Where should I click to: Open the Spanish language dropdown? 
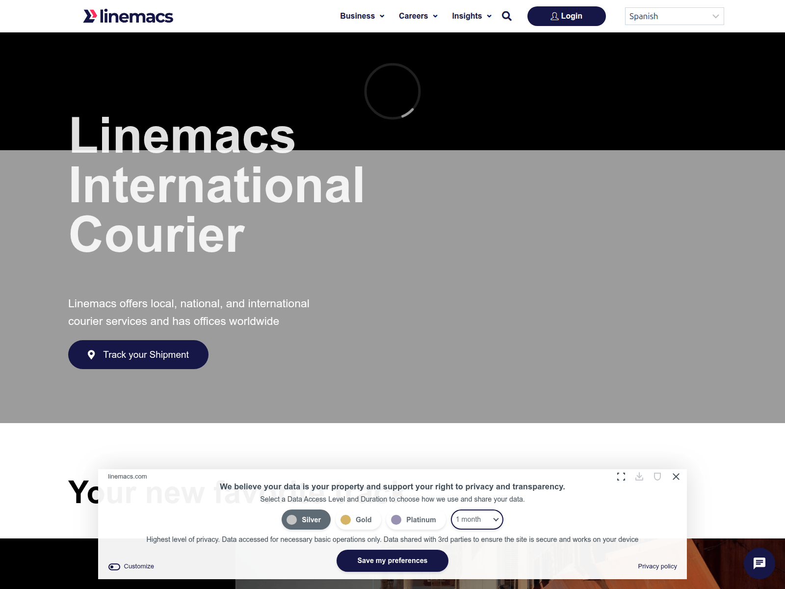pos(674,16)
